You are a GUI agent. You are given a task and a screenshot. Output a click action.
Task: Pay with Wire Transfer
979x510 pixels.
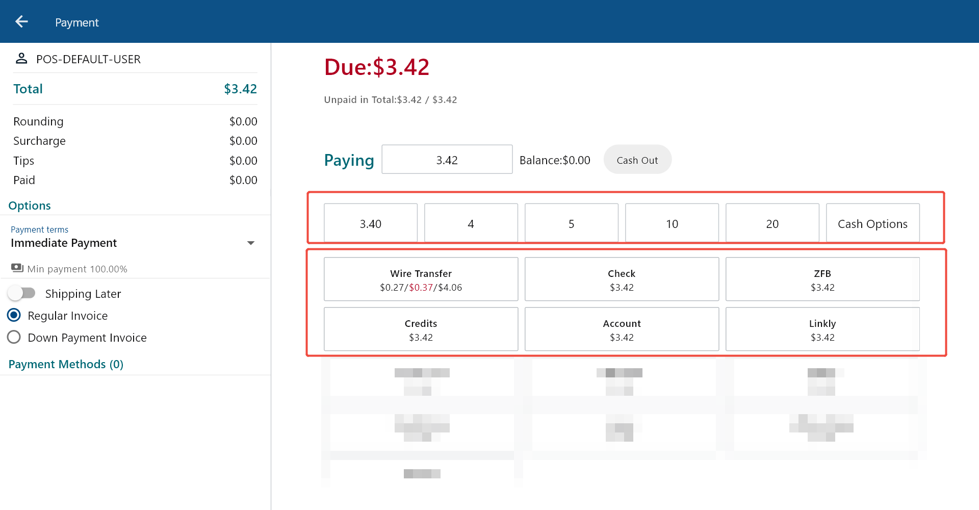coord(421,279)
